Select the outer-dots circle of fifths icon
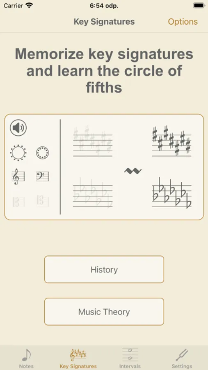This screenshot has width=208, height=370. (18, 153)
